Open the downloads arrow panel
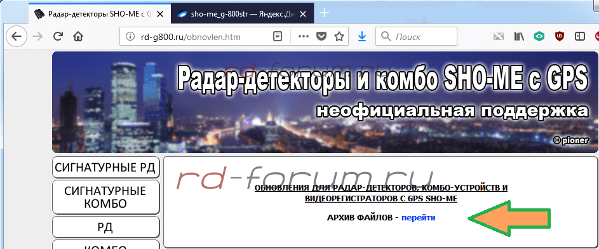The height and width of the screenshot is (249, 599). (x=362, y=37)
